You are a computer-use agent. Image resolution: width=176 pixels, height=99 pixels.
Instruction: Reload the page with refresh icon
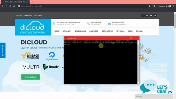[10, 6]
